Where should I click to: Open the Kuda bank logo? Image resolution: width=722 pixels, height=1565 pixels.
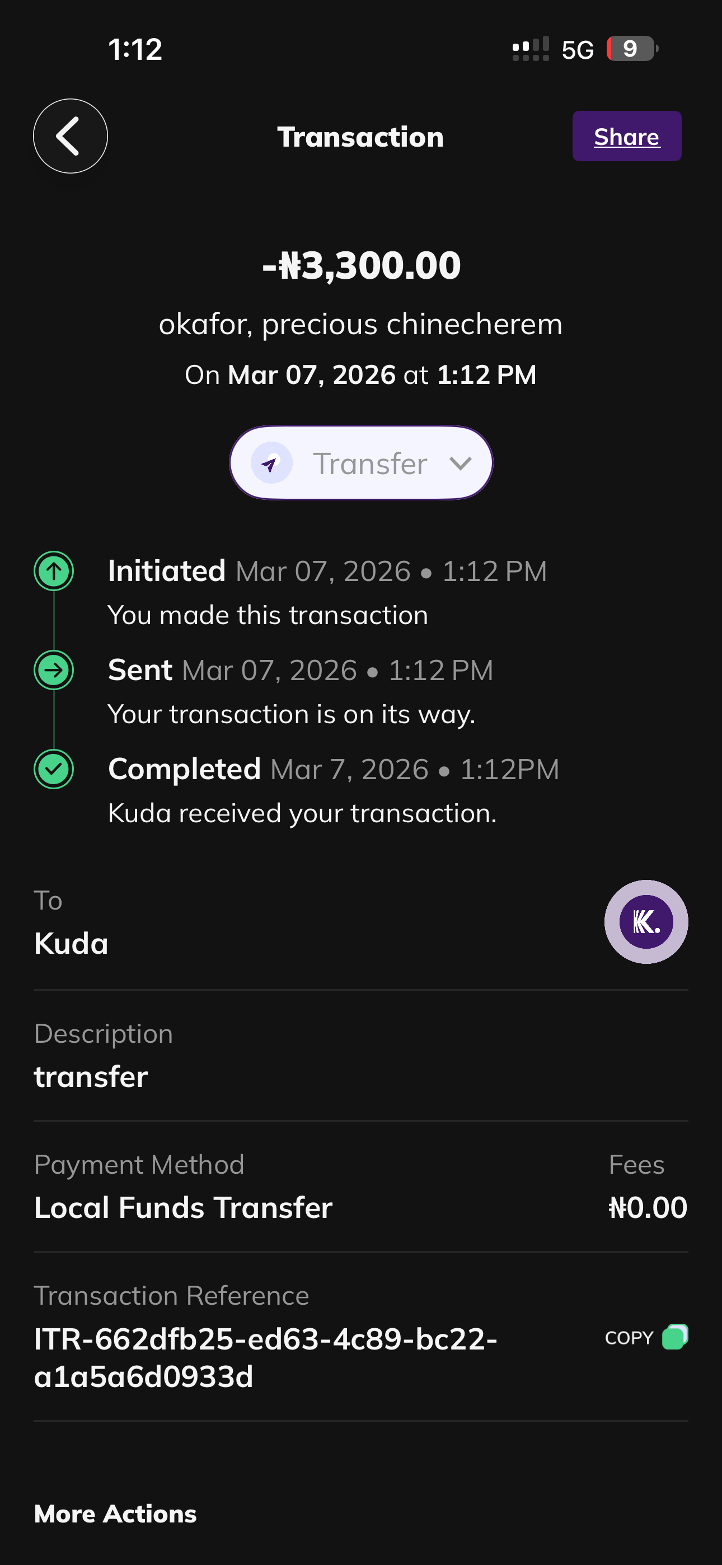(x=646, y=922)
